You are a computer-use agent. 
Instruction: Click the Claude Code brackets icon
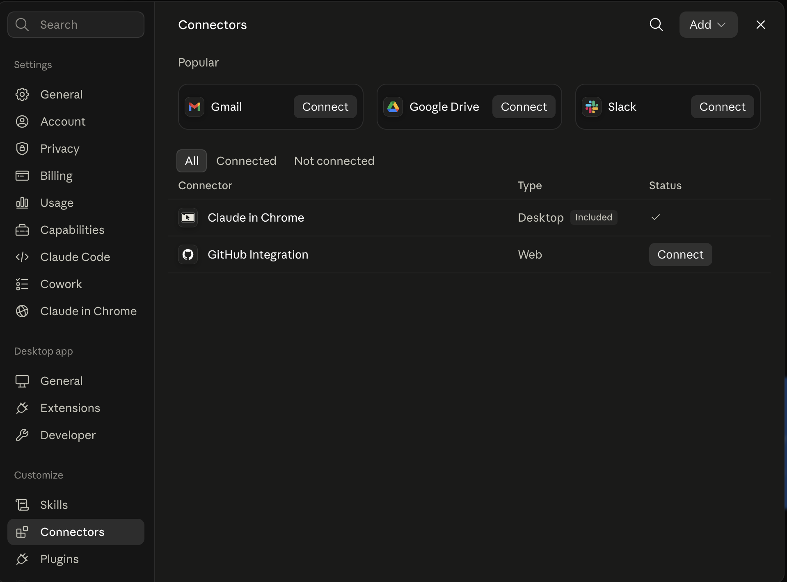(x=22, y=257)
